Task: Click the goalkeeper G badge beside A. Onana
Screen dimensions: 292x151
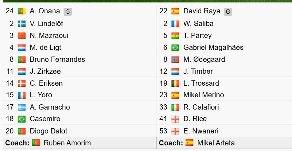Action: tap(67, 12)
